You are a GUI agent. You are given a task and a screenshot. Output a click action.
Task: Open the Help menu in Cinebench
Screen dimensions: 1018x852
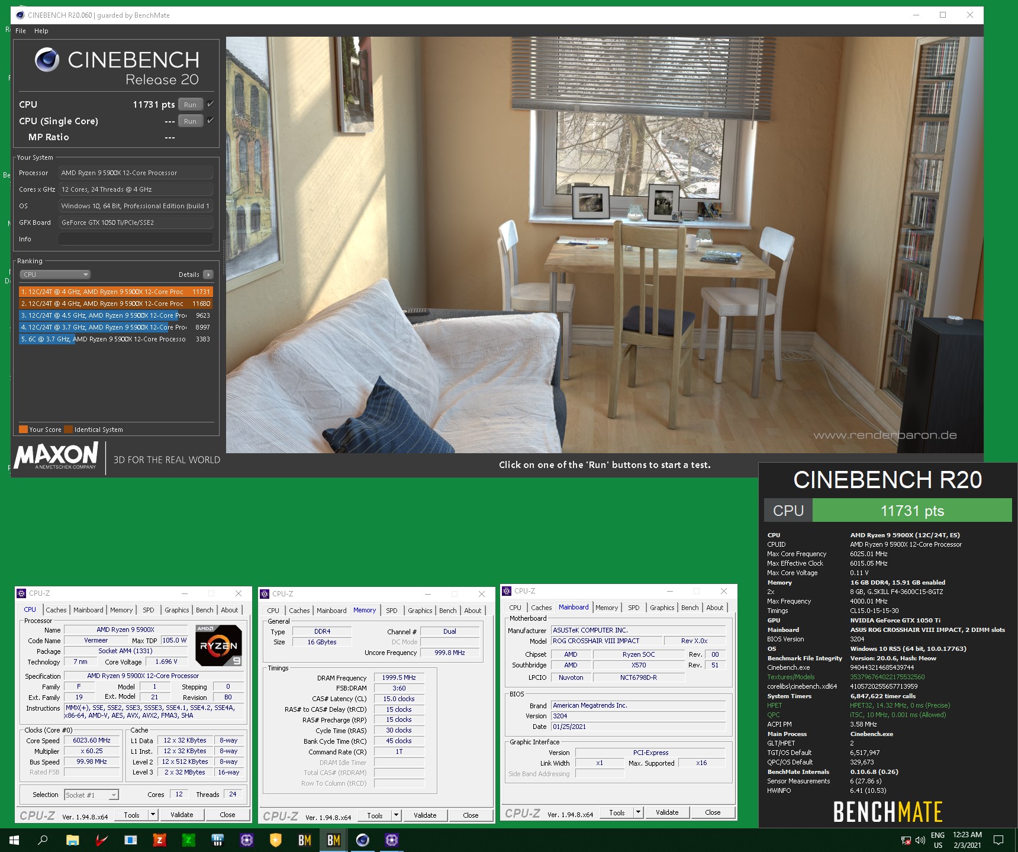coord(41,31)
